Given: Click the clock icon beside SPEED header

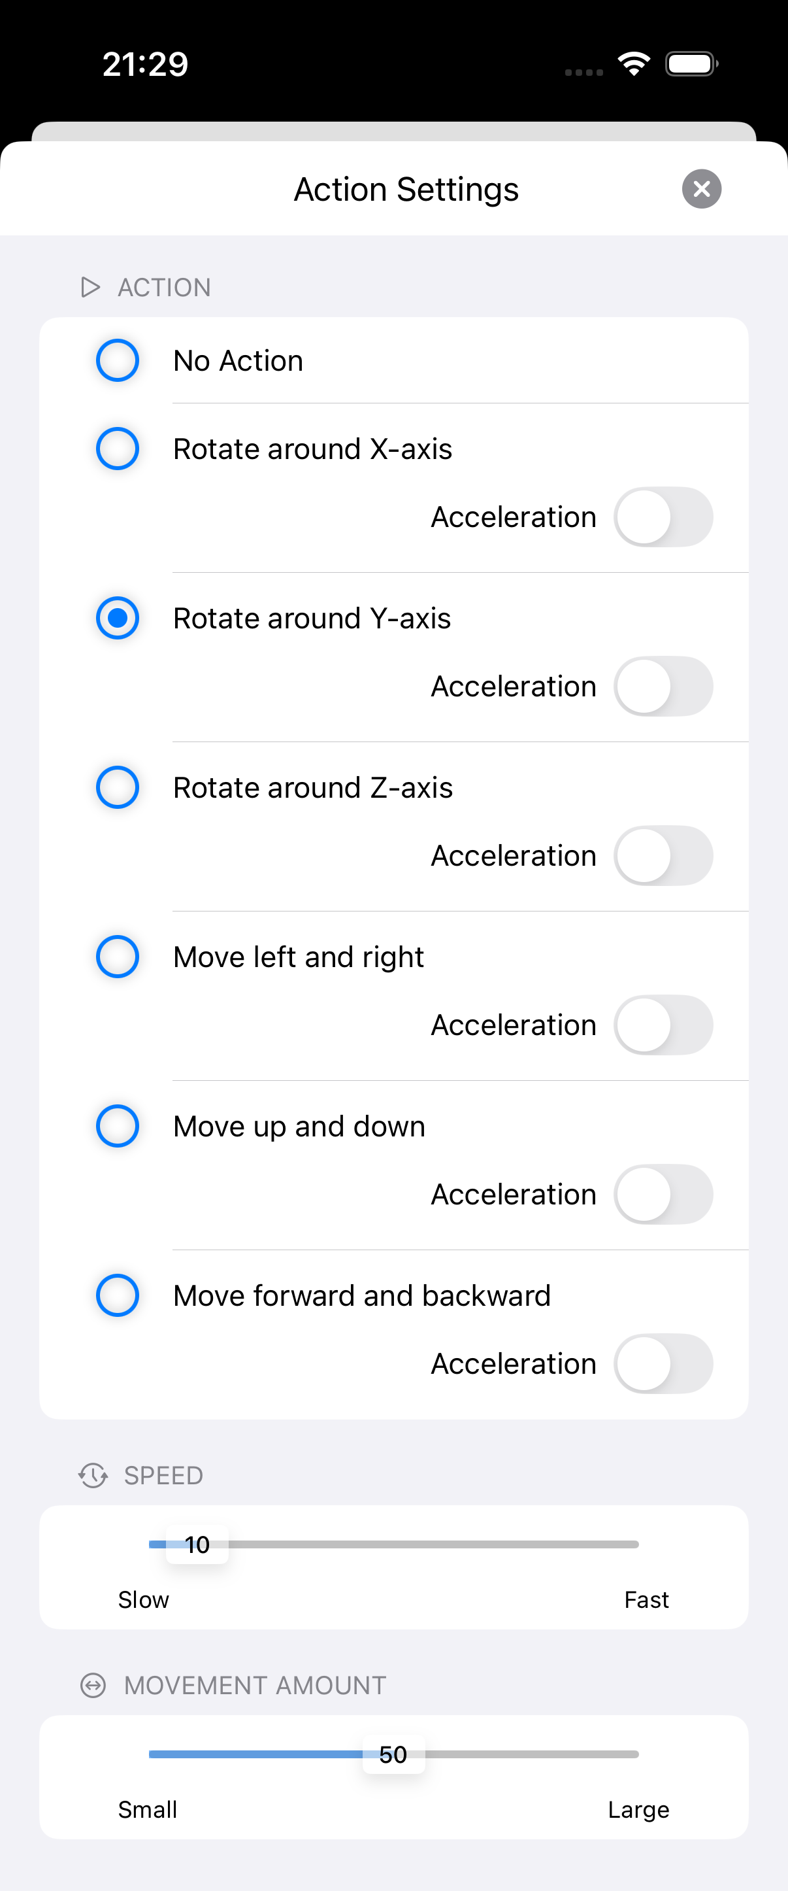Looking at the screenshot, I should pyautogui.click(x=93, y=1474).
